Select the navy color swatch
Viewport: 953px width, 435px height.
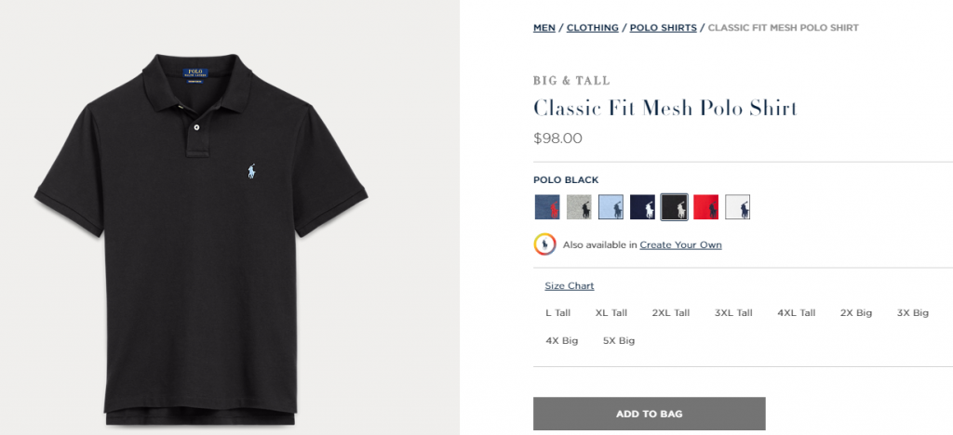[x=642, y=206]
